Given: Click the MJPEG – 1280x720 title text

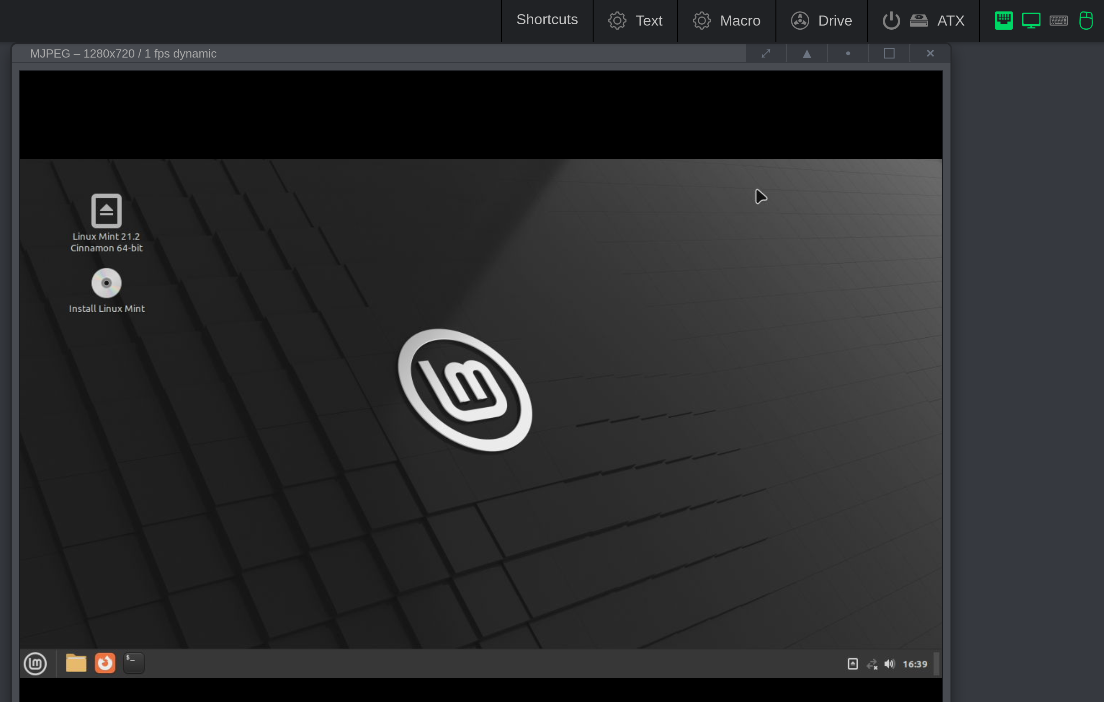Looking at the screenshot, I should (123, 53).
